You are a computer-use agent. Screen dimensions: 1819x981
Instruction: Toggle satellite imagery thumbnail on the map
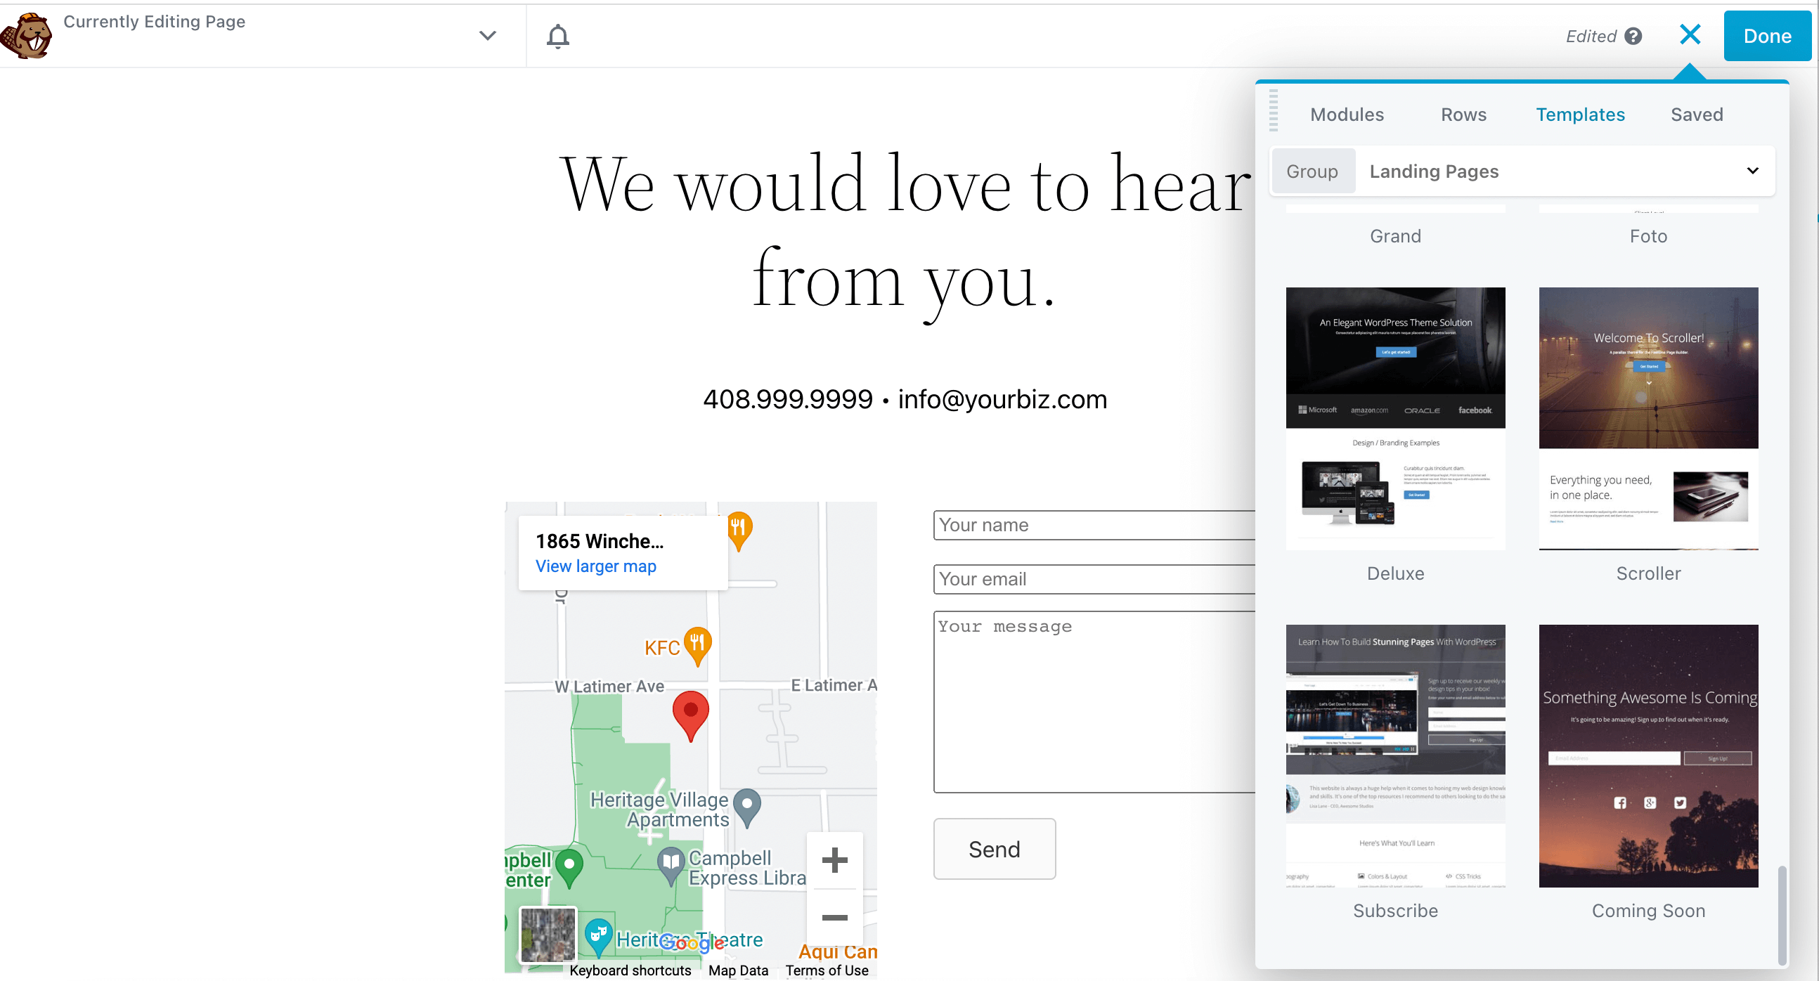pos(548,935)
